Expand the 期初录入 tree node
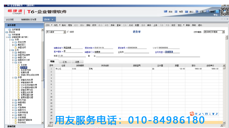 (x=13, y=45)
